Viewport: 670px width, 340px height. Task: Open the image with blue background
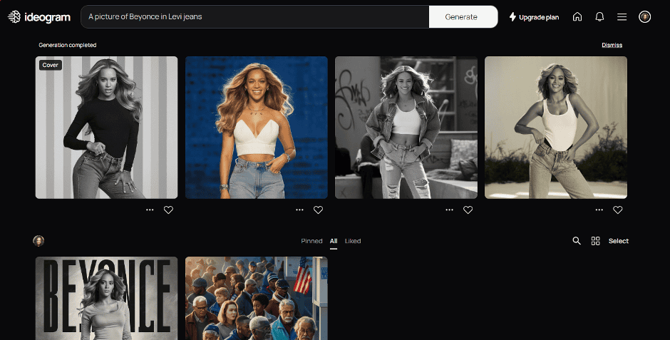click(257, 128)
